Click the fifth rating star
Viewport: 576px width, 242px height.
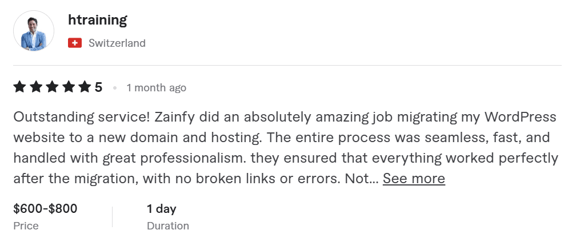click(x=85, y=87)
